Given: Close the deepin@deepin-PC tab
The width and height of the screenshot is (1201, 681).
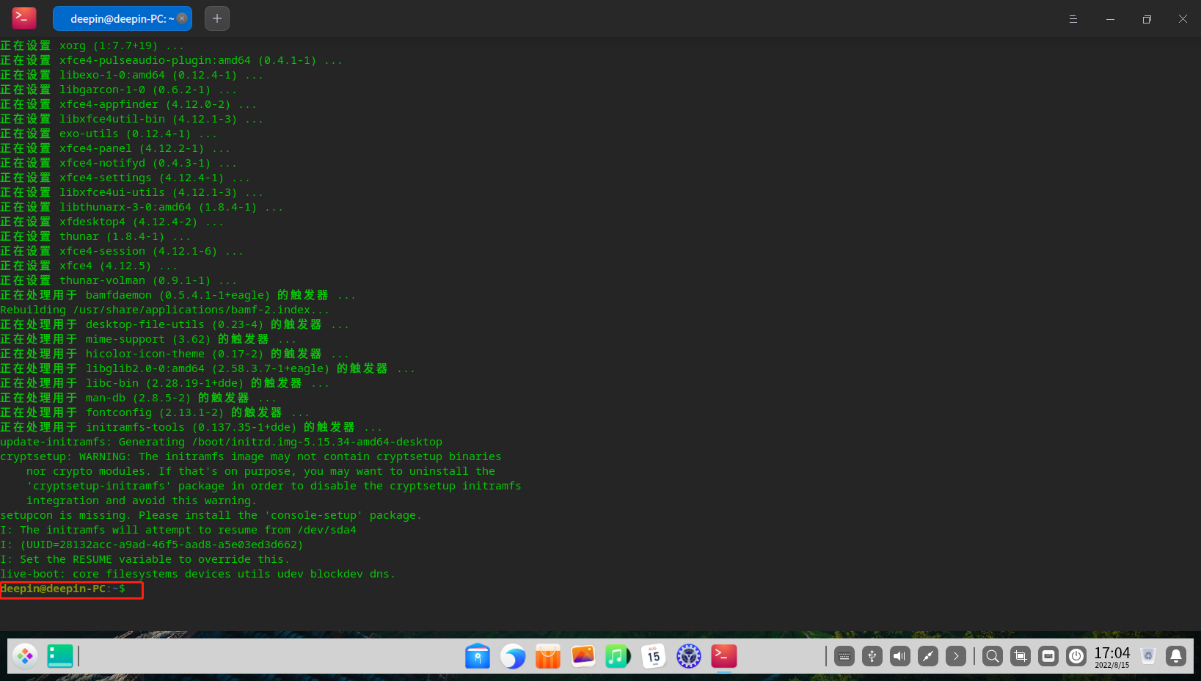Looking at the screenshot, I should pyautogui.click(x=182, y=19).
